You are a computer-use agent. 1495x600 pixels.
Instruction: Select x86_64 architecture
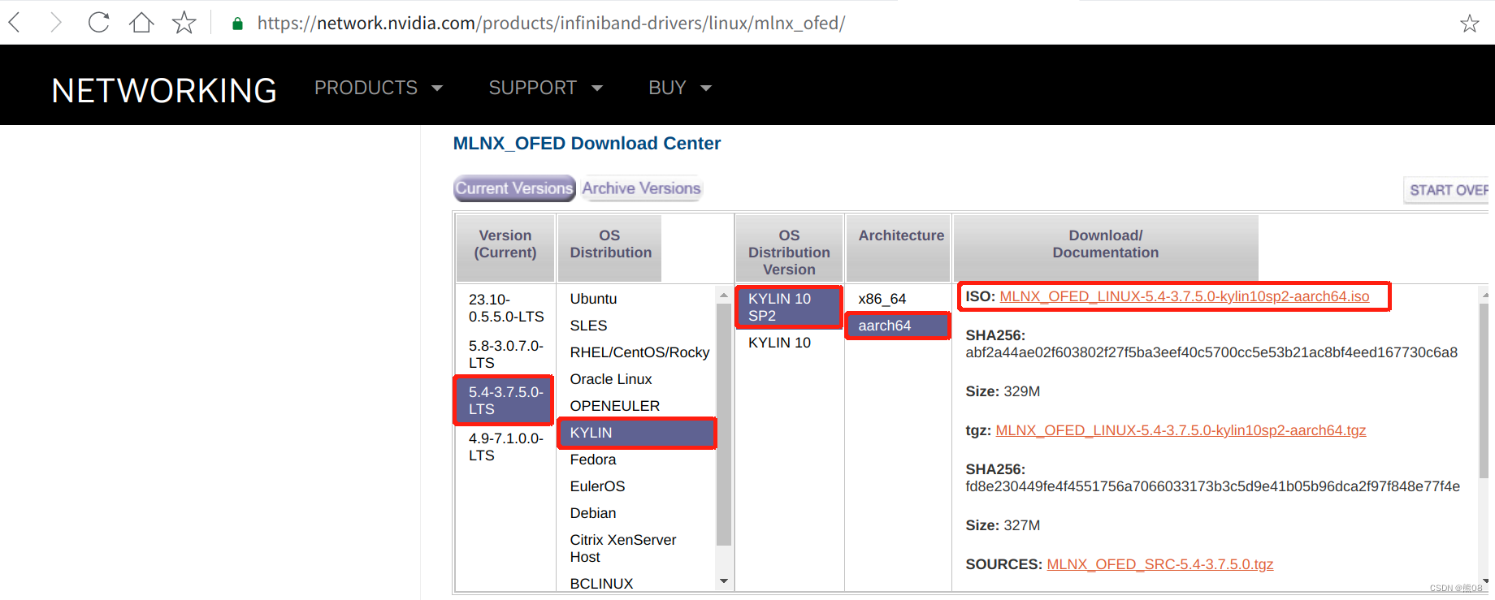[x=882, y=299]
